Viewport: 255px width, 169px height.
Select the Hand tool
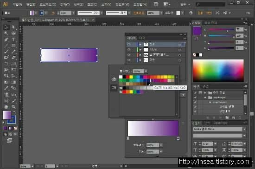(6, 107)
